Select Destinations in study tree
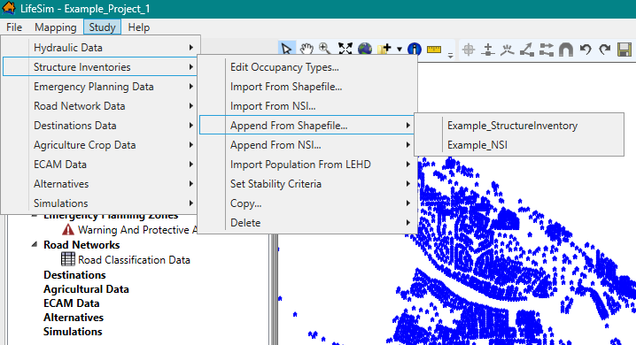The width and height of the screenshot is (636, 345). coord(74,275)
